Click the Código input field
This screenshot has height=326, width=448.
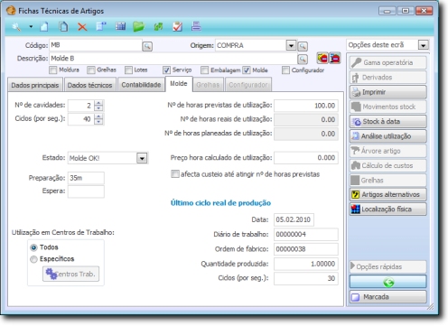pos(96,45)
